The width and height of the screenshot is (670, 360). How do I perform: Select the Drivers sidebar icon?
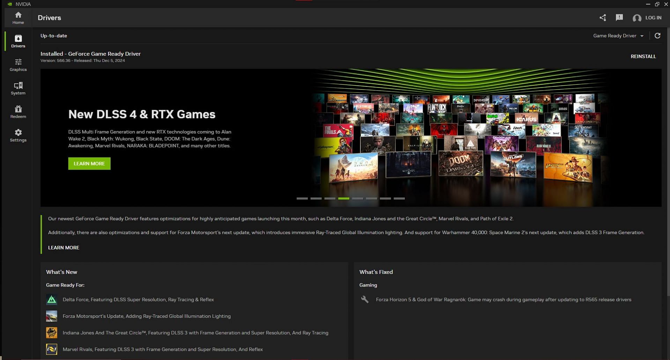coord(18,41)
